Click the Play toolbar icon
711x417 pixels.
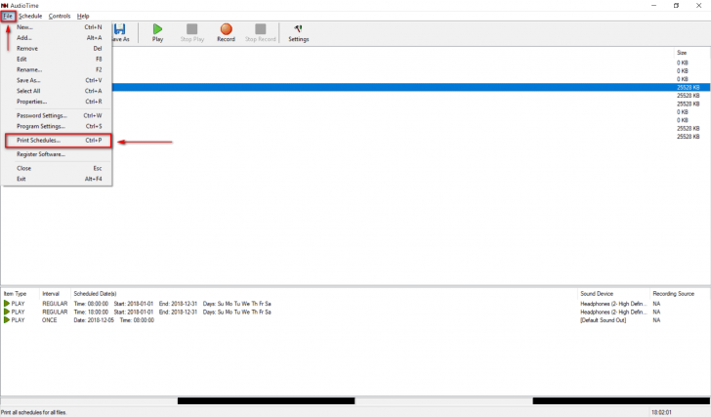point(157,29)
